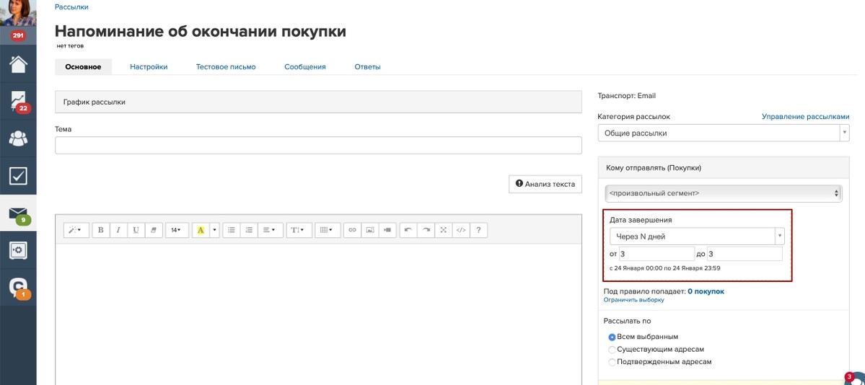Viewport: 865px width, 385px height.
Task: Clear formatting with the eraser icon
Action: (x=154, y=230)
